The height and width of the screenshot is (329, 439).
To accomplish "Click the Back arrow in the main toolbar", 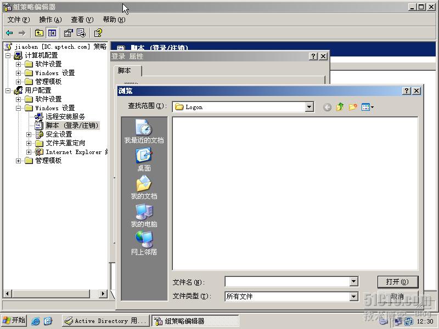I will coord(9,33).
